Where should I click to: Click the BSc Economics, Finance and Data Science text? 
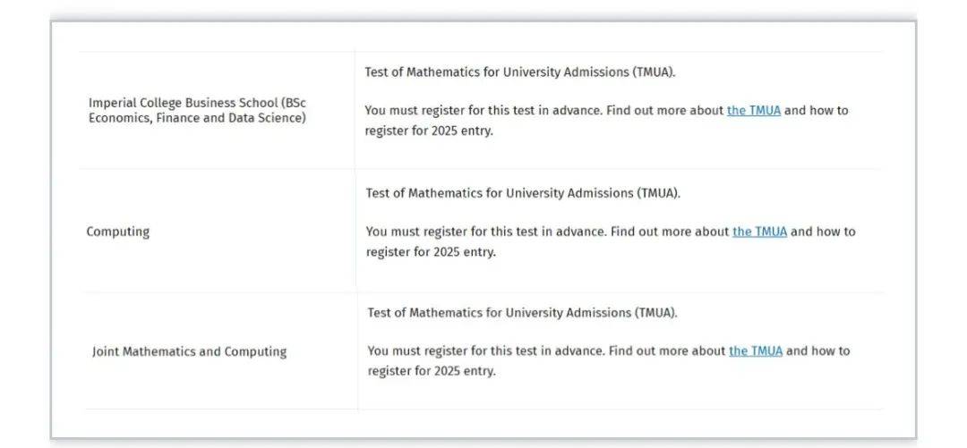tap(197, 118)
